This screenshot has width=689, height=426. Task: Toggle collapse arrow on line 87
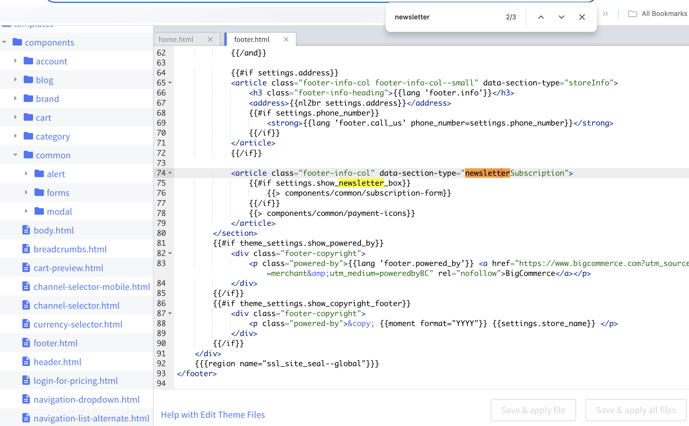[x=171, y=313]
